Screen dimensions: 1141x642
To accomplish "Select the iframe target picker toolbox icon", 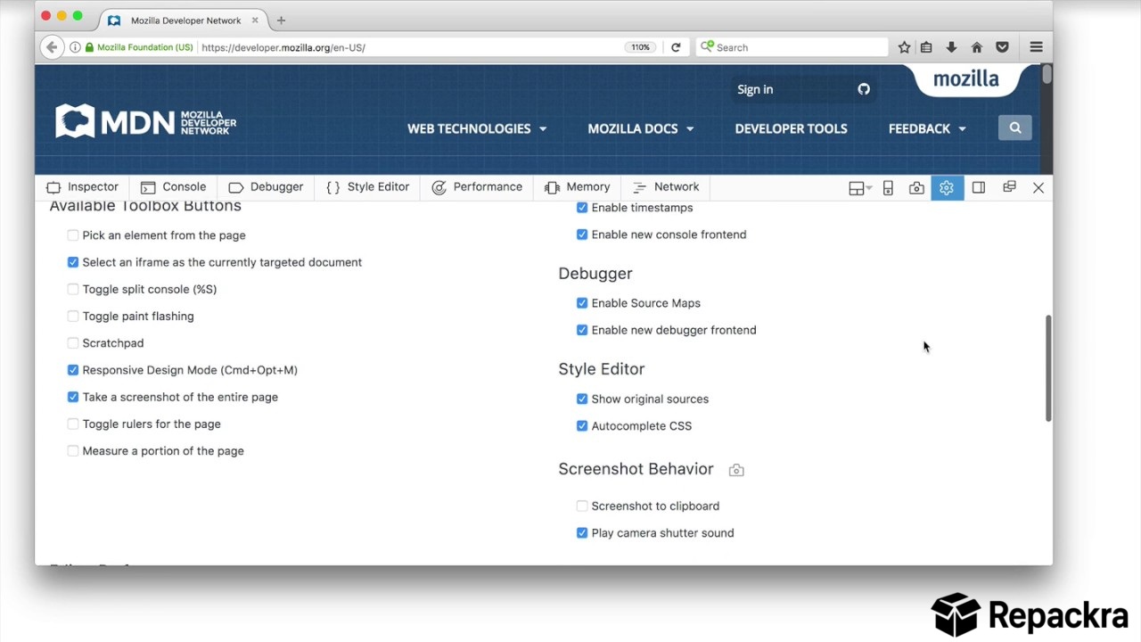I will pos(859,187).
